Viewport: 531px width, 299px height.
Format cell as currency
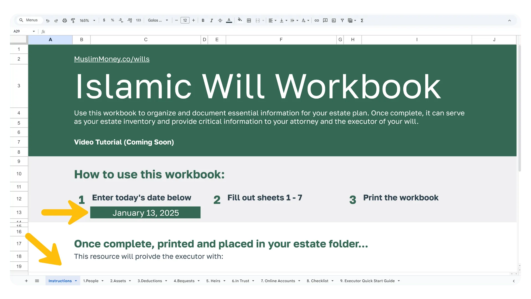[x=104, y=20]
